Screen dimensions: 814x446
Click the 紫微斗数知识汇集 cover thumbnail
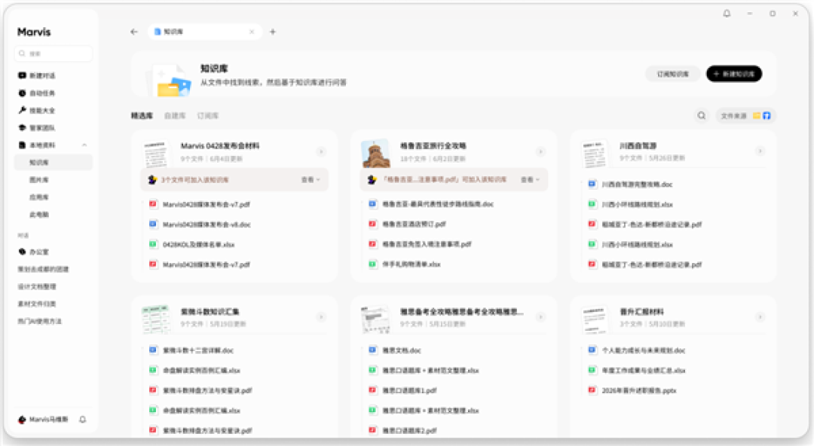coord(156,319)
